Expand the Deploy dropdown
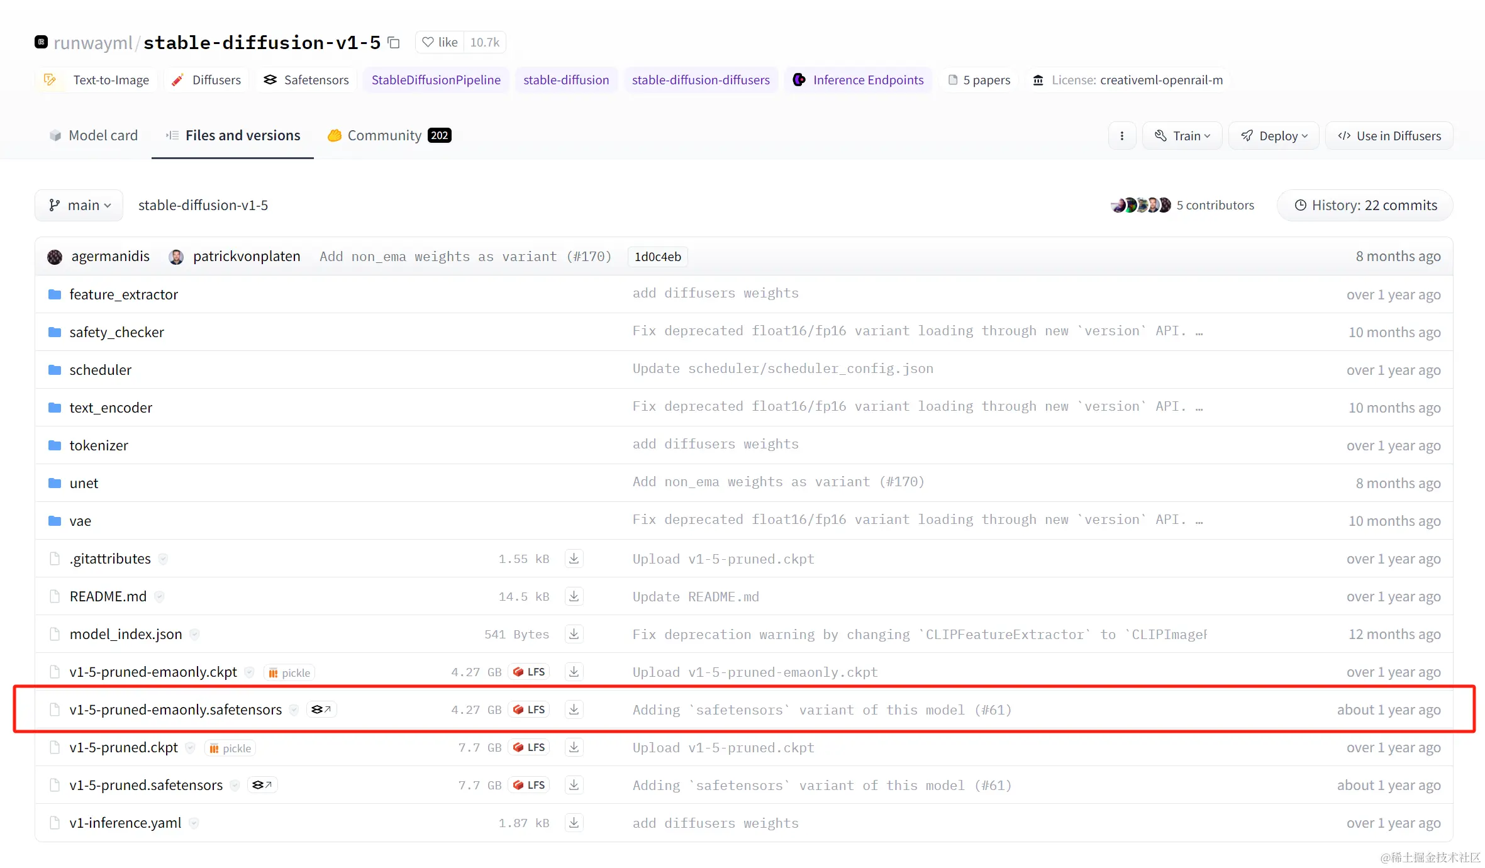Viewport: 1485px width, 868px height. (x=1274, y=136)
